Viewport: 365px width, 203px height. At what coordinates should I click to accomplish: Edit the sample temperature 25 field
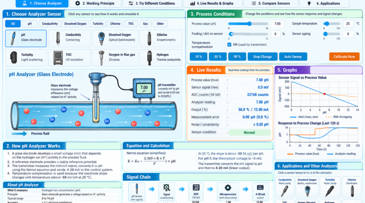pos(348,24)
